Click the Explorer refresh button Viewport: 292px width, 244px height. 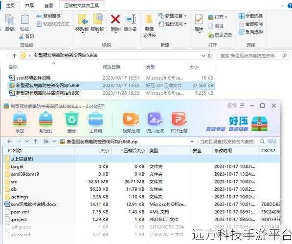pyautogui.click(x=210, y=56)
